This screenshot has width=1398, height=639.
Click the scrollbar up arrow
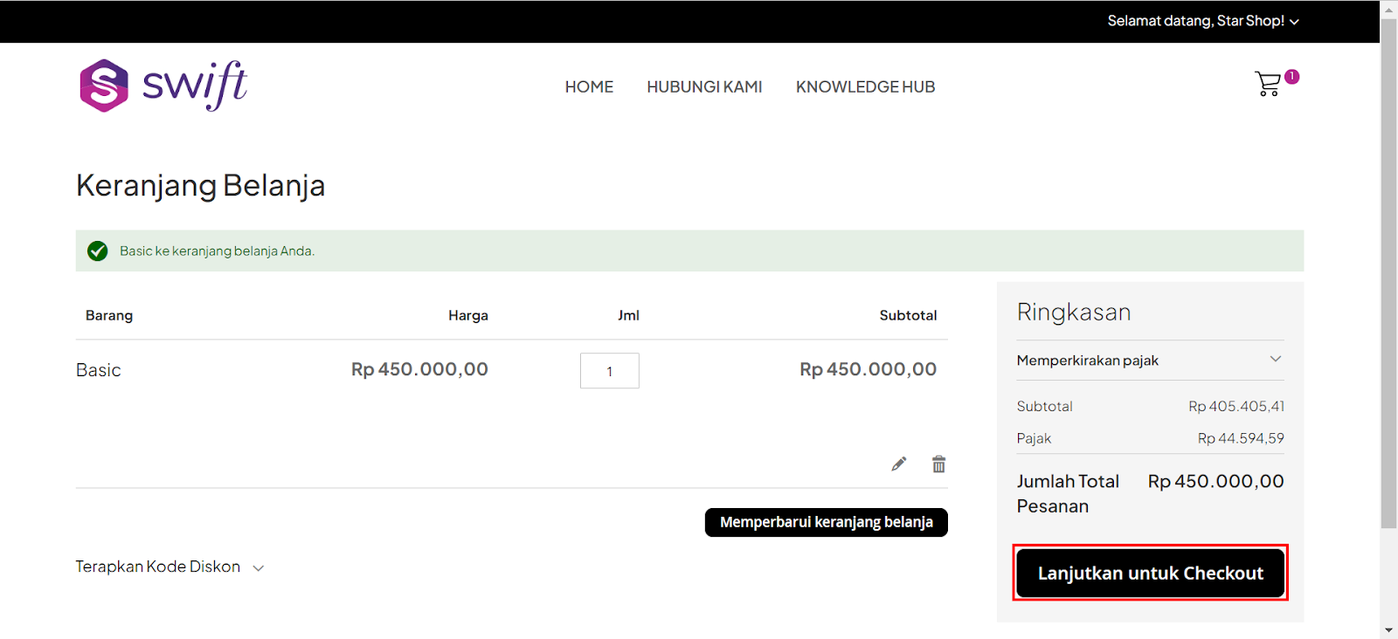(1388, 9)
